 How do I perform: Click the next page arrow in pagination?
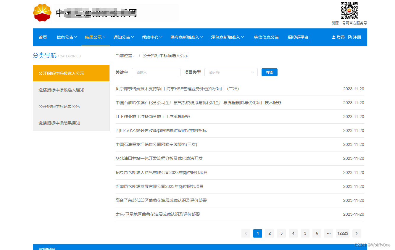pos(357,233)
